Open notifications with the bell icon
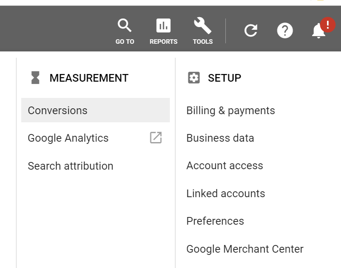 pos(318,32)
